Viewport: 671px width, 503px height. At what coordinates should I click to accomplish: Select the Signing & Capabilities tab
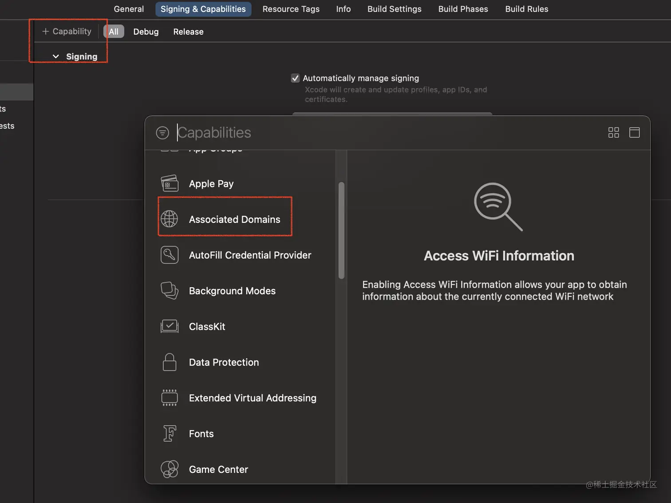click(203, 9)
